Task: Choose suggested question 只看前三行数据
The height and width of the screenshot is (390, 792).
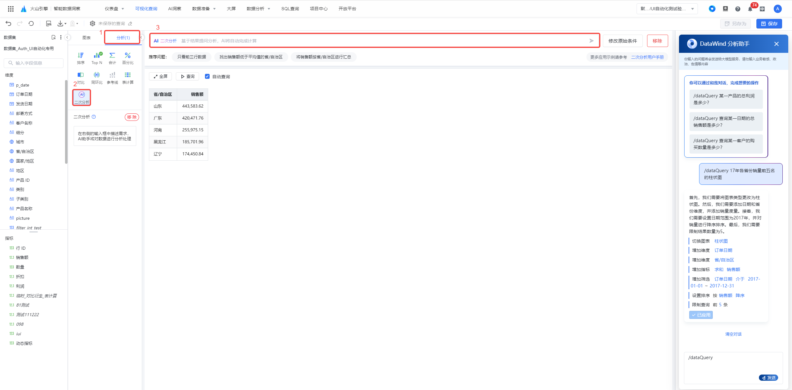Action: pyautogui.click(x=192, y=57)
